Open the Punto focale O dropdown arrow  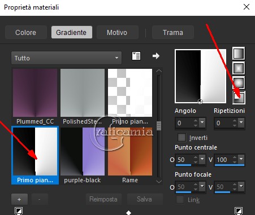(202, 186)
